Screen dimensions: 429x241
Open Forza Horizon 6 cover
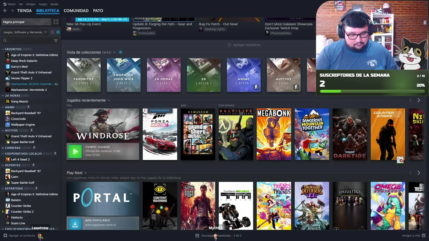tap(160, 134)
